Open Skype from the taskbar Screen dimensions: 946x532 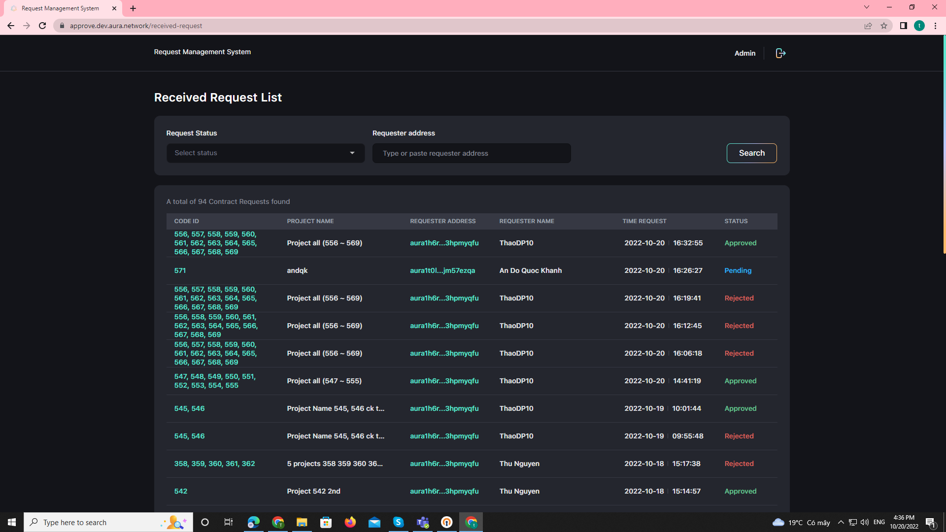[399, 522]
